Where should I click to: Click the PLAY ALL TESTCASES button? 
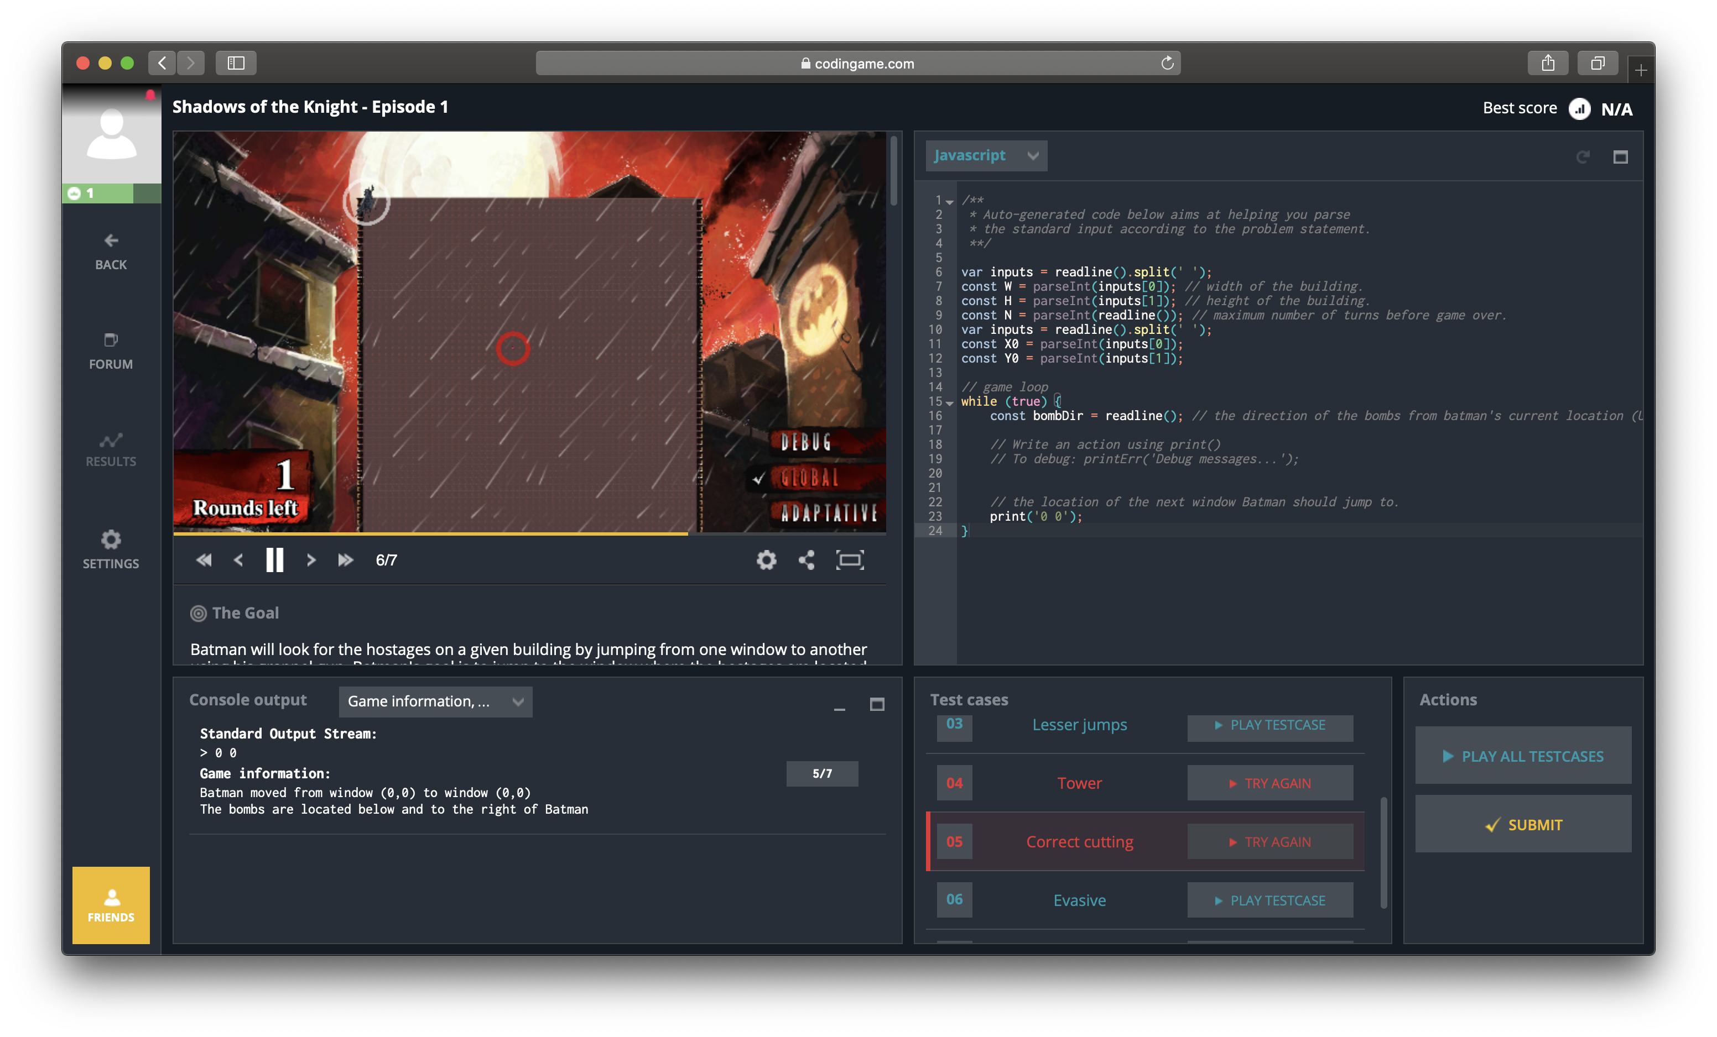(x=1523, y=756)
